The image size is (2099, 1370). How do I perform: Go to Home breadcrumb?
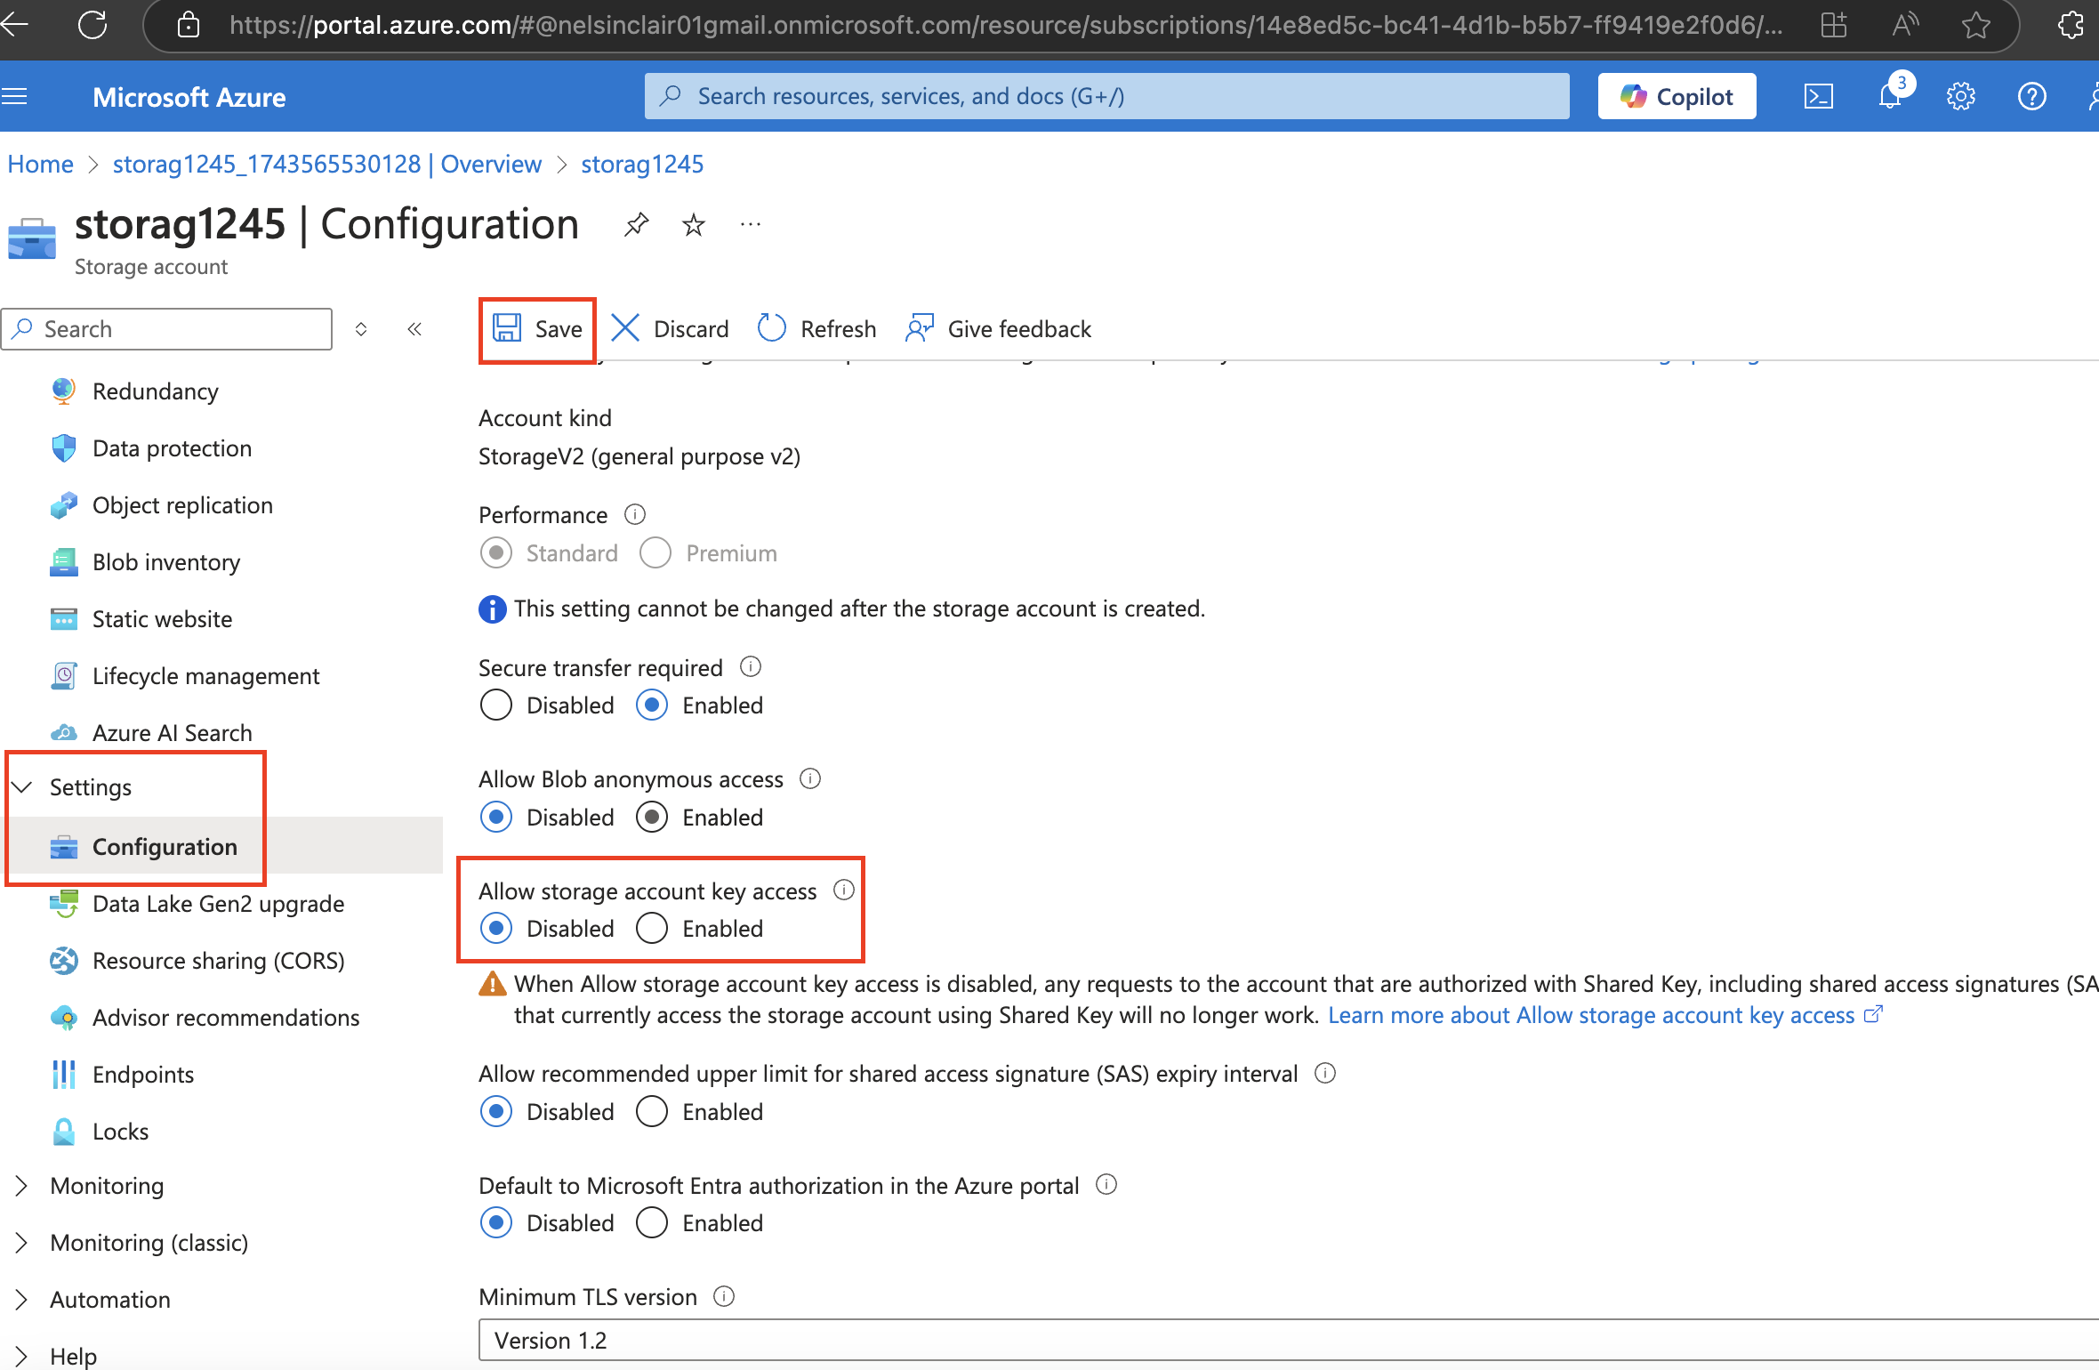tap(41, 164)
